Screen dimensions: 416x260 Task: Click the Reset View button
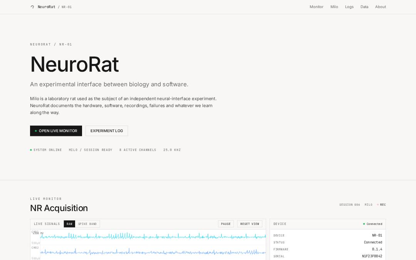pos(250,224)
